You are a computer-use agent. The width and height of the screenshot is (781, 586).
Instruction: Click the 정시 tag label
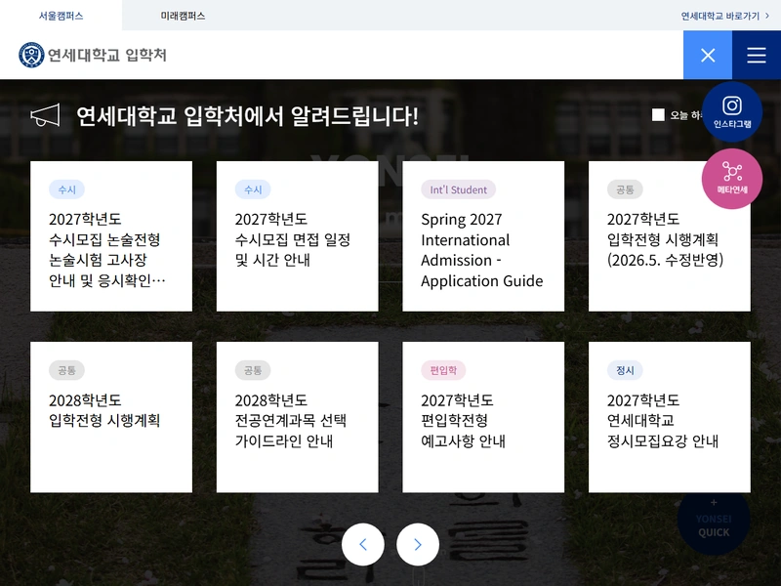pos(625,370)
